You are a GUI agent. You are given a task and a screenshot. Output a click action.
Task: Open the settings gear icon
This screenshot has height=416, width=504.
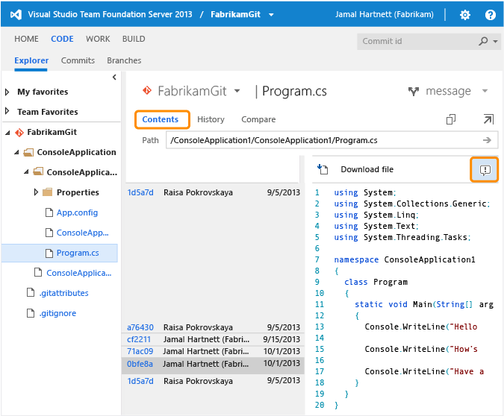click(465, 15)
